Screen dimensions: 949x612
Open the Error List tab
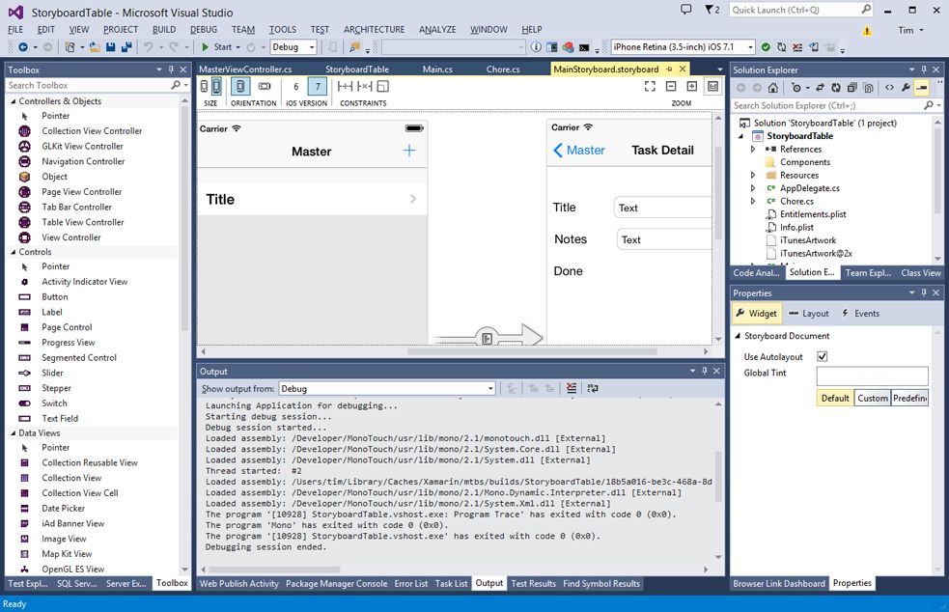[411, 584]
